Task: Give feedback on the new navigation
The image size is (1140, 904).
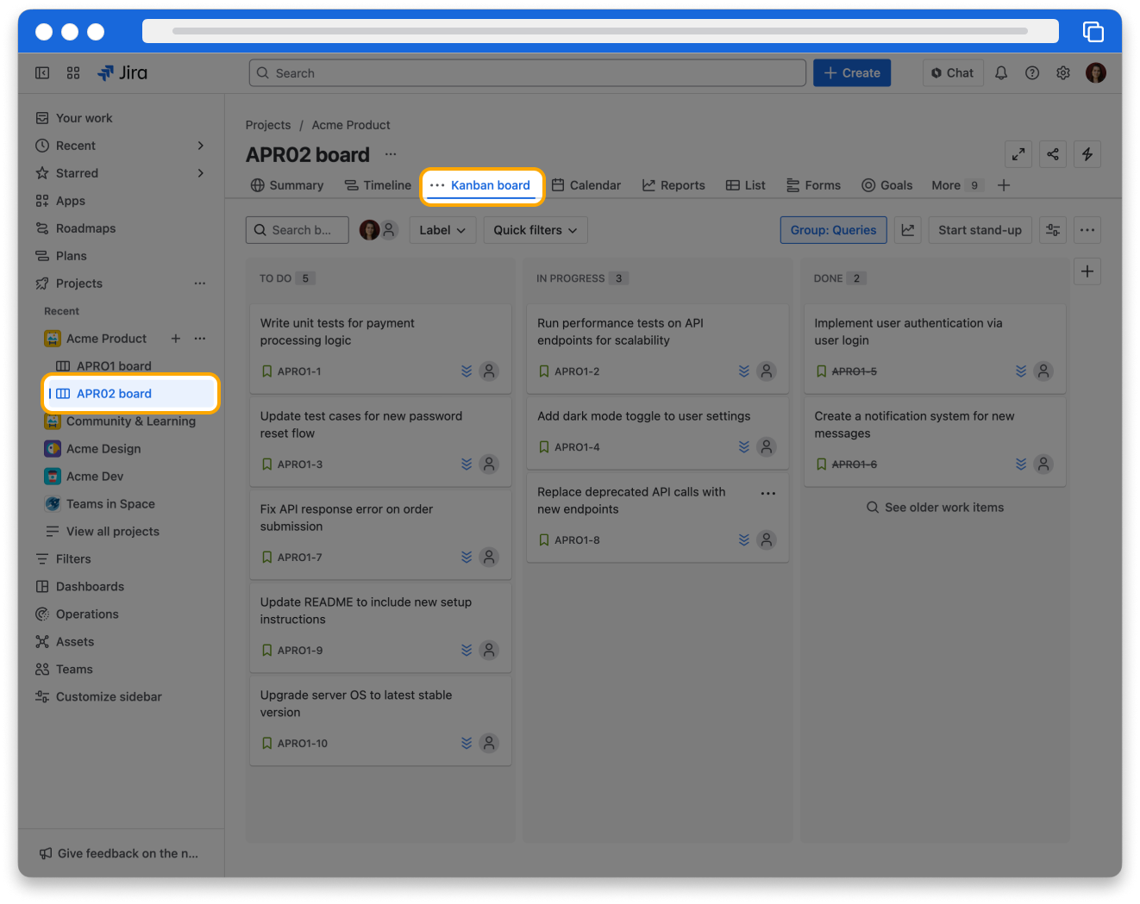Action: pyautogui.click(x=119, y=853)
